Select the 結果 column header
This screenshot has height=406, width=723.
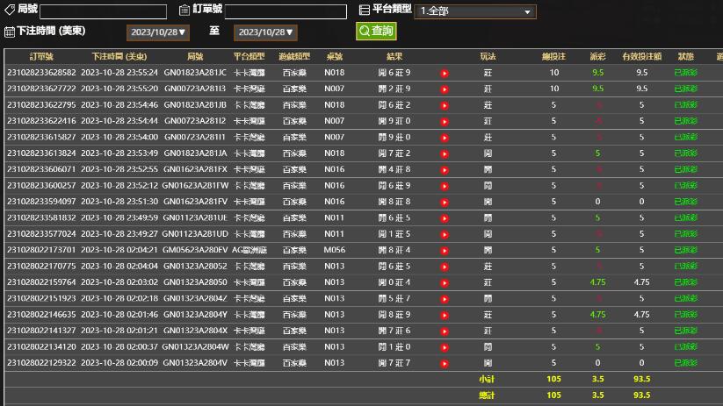(x=394, y=57)
